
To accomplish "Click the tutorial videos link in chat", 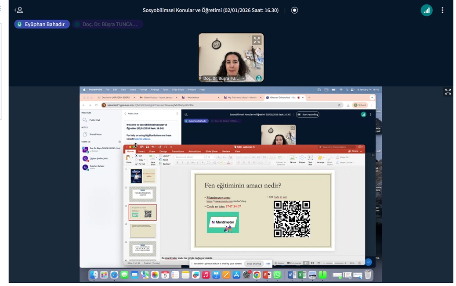I will pos(142,139).
